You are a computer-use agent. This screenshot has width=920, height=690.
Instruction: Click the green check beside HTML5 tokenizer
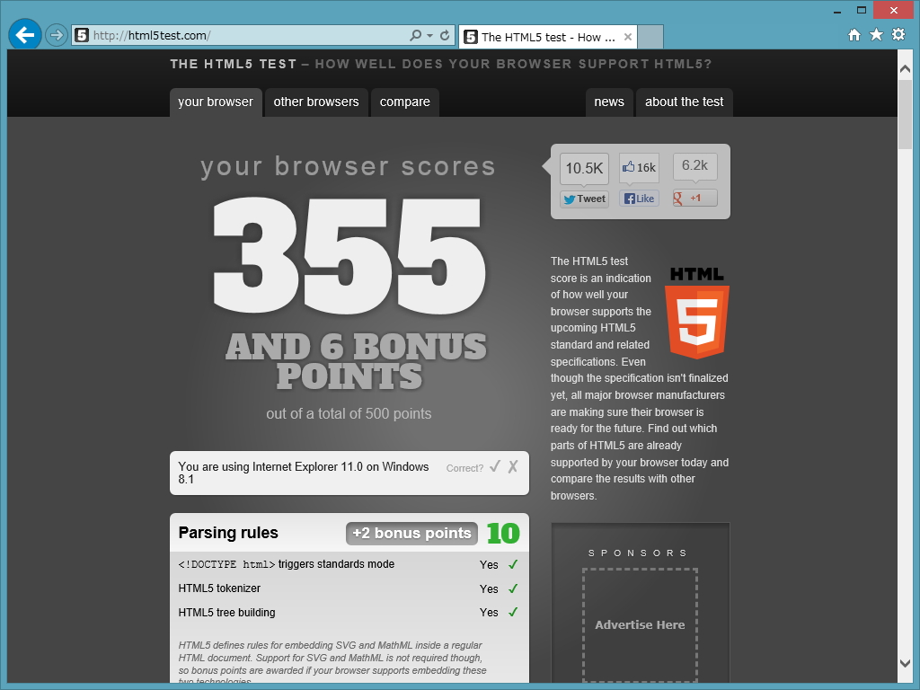click(x=513, y=588)
